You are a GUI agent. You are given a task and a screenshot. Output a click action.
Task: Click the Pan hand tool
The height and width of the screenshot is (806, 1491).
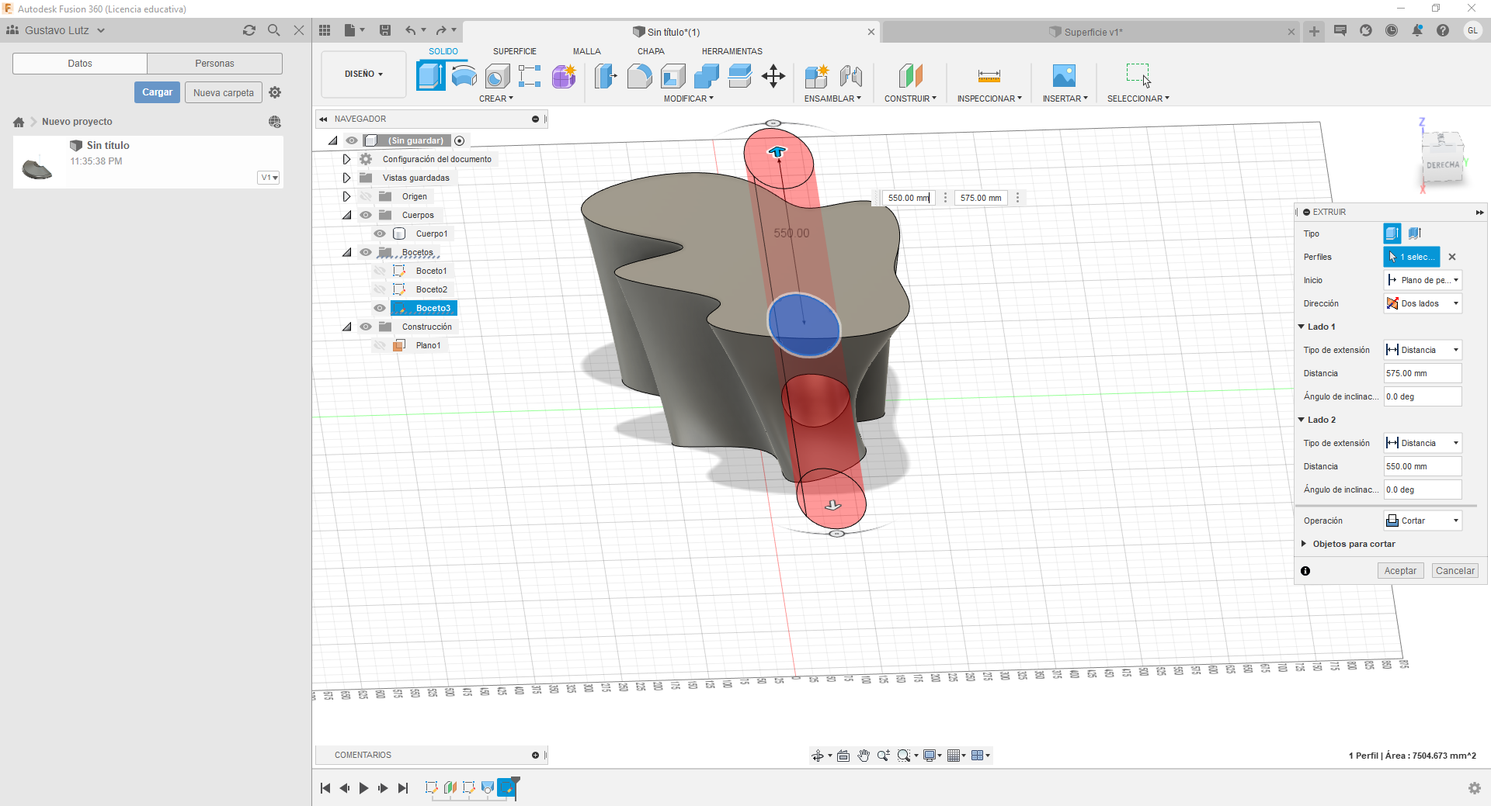point(864,756)
